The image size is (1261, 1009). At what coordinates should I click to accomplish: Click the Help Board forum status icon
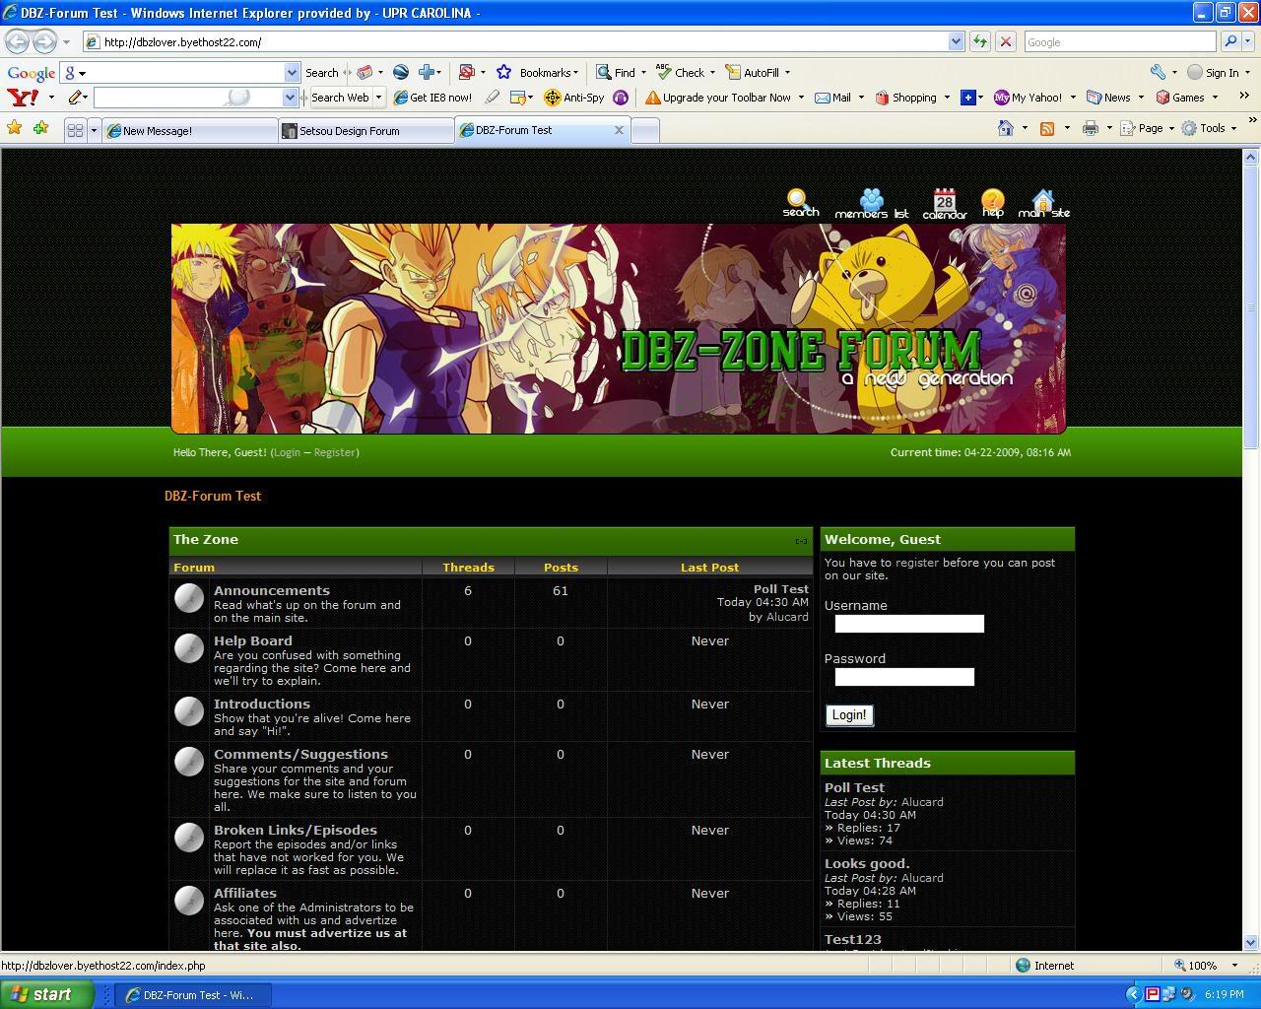pos(189,648)
